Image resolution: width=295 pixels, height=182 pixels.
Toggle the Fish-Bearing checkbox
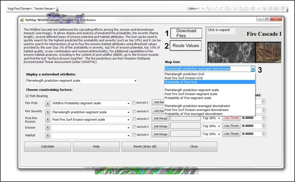(x=27, y=96)
